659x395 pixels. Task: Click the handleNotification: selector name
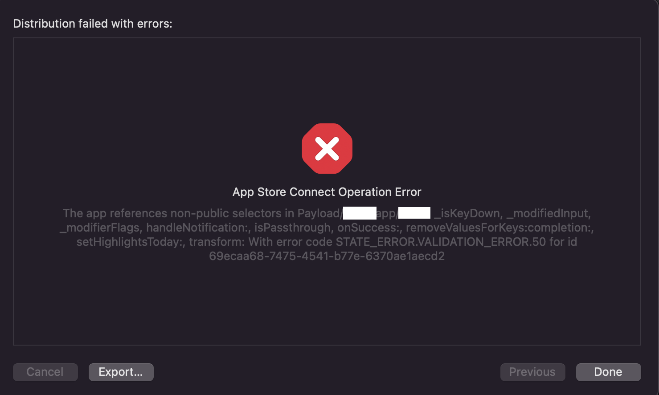198,228
